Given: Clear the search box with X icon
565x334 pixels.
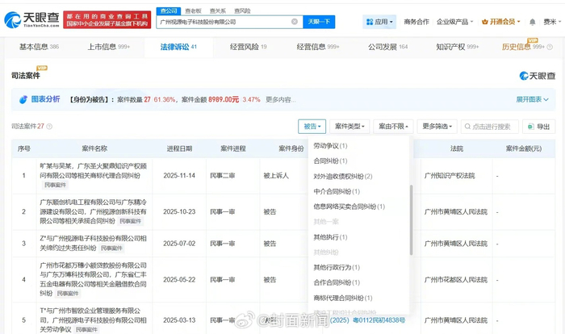Looking at the screenshot, I should tap(295, 22).
